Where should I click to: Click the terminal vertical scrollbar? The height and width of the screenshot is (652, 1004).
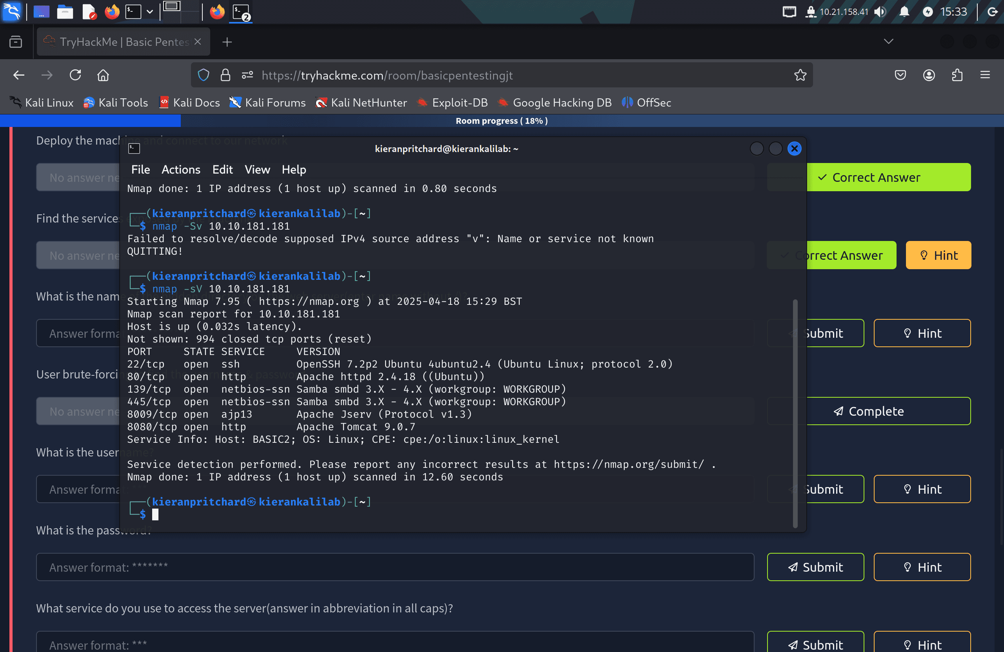pos(795,413)
